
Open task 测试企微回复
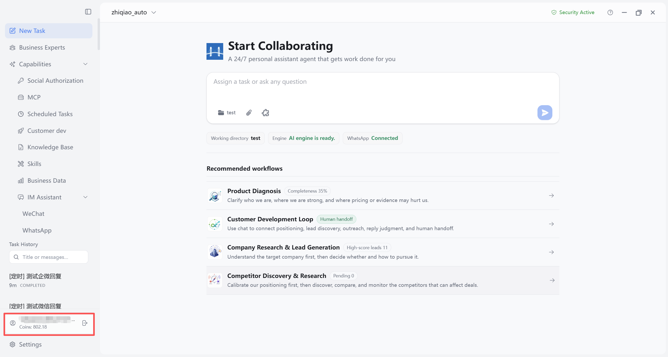(x=49, y=280)
